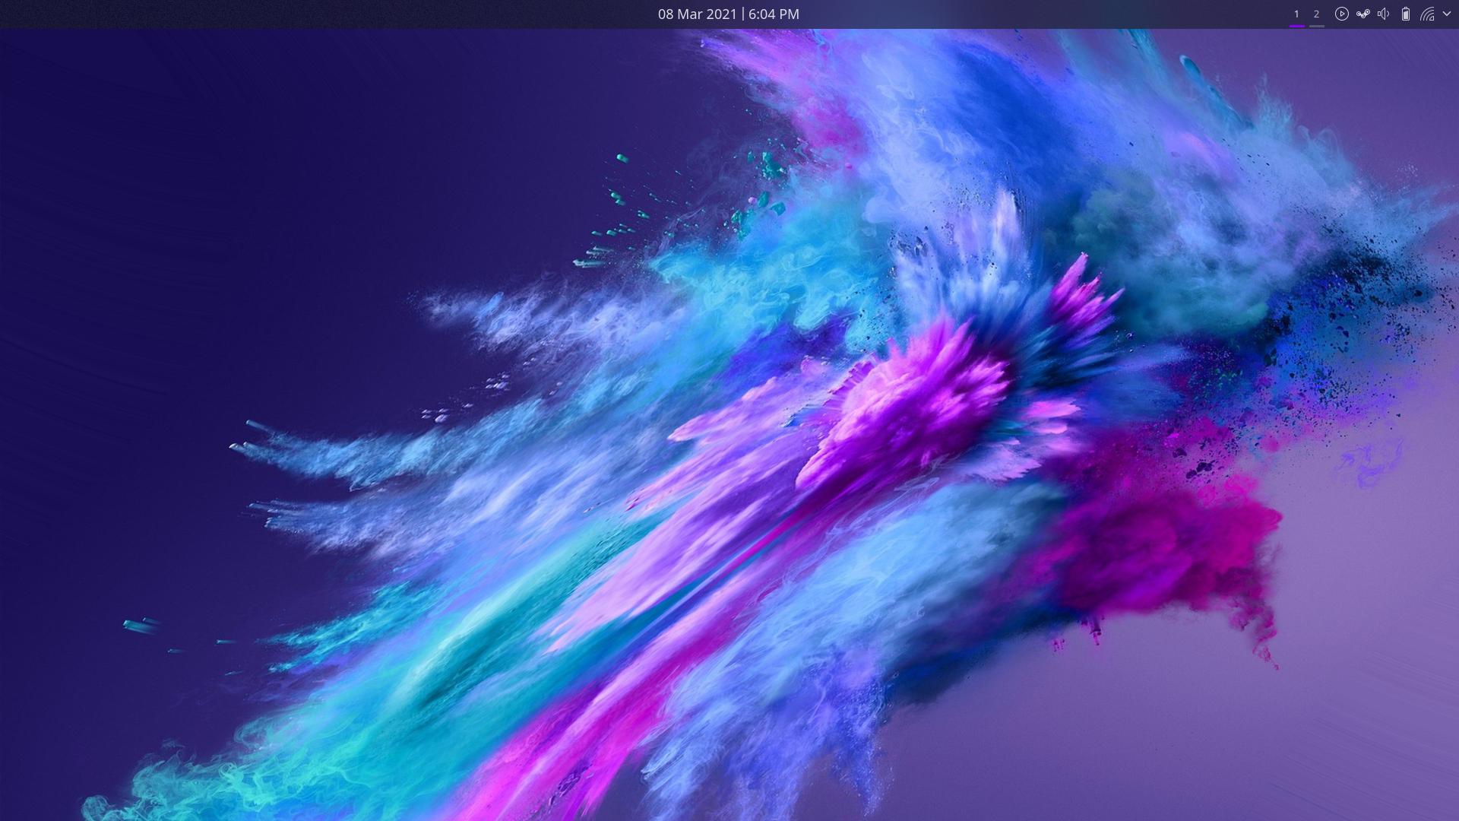Switch to virtual desktop 2
This screenshot has height=821, width=1459.
click(1316, 14)
